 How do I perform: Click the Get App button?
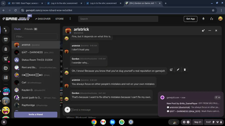(x=190, y=19)
